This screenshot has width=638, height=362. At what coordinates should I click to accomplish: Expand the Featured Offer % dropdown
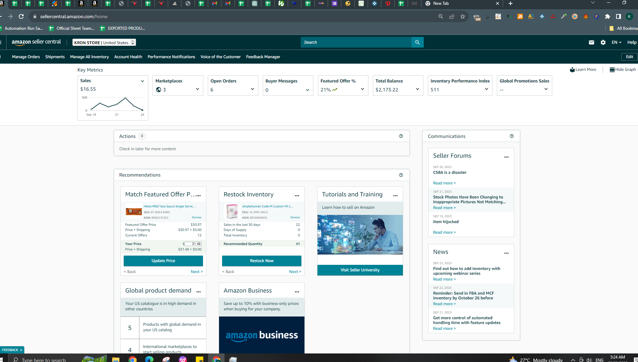(x=363, y=89)
